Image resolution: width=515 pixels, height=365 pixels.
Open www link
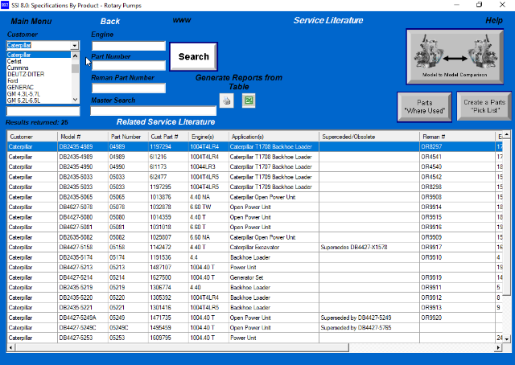[x=182, y=20]
